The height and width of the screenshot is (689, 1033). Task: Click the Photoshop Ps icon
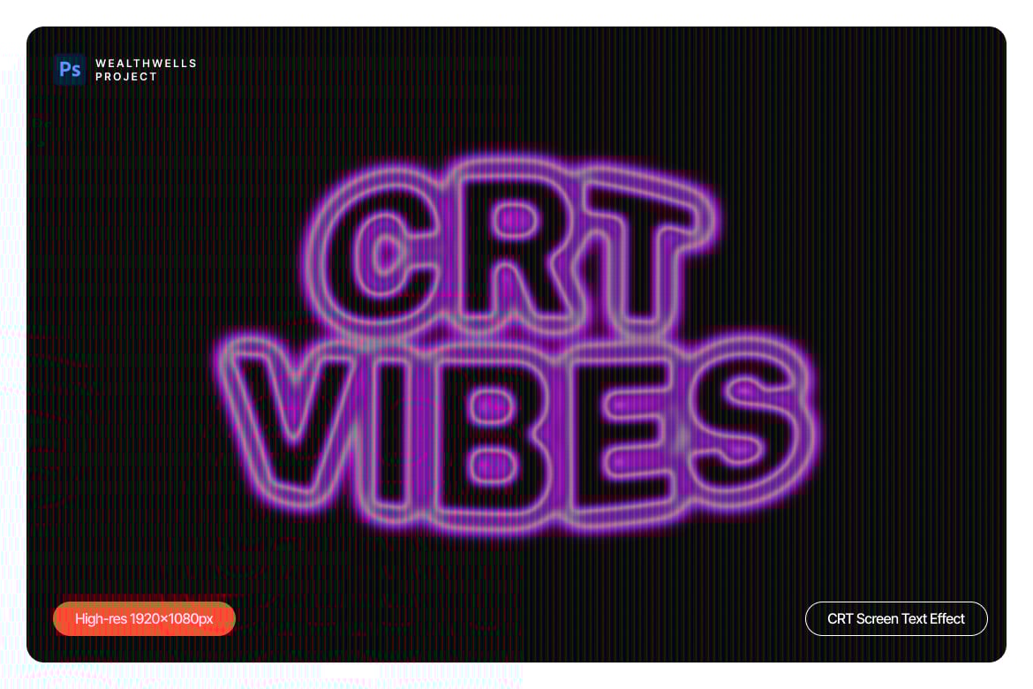[70, 69]
